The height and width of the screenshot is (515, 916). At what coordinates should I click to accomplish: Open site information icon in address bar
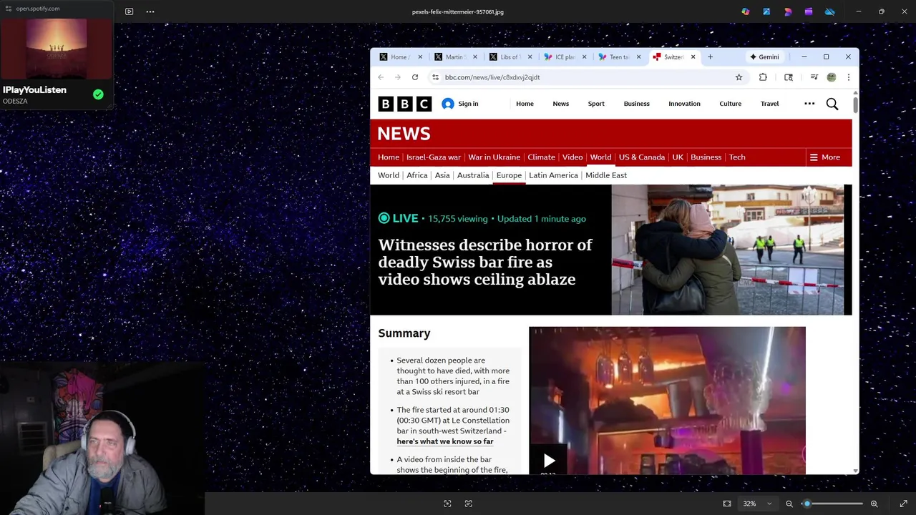pos(435,77)
